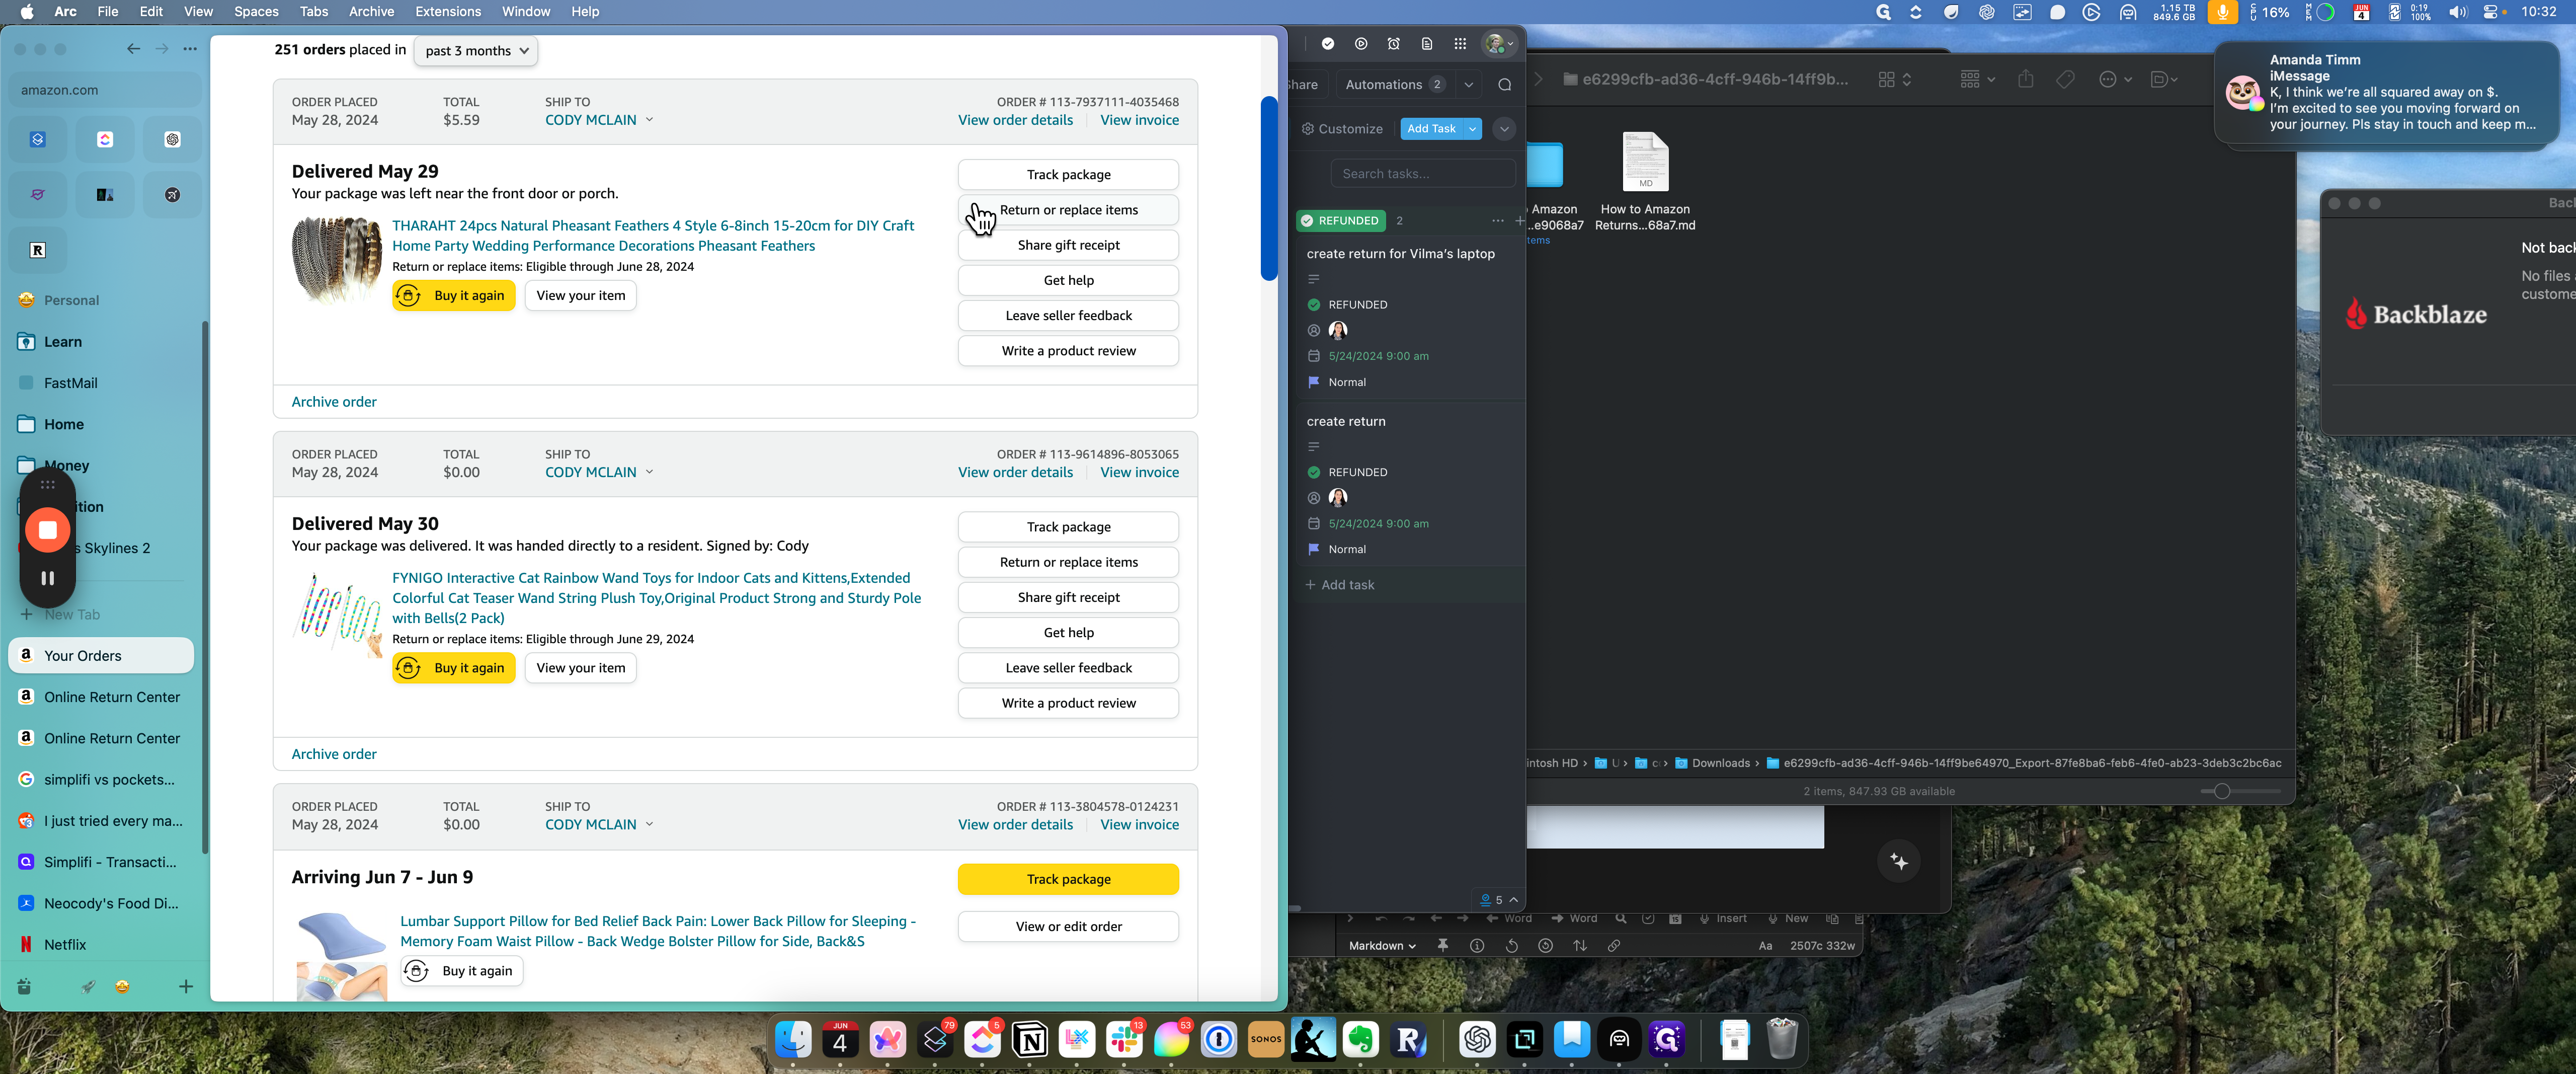The width and height of the screenshot is (2576, 1074).
Task: Open Arc sidebar three-dots menu
Action: pyautogui.click(x=190, y=49)
